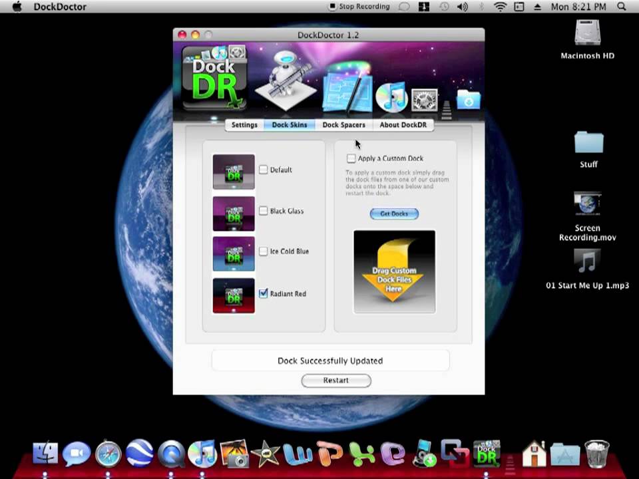The width and height of the screenshot is (639, 479).
Task: Open Home folder in the Dock
Action: click(x=533, y=453)
